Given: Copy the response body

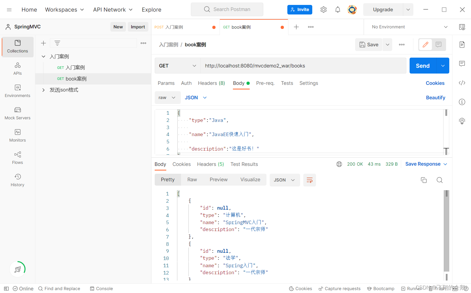Looking at the screenshot, I should point(424,180).
